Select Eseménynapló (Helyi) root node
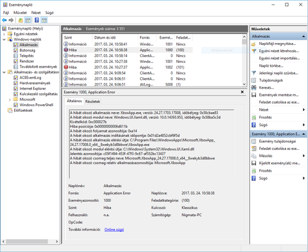Viewport: 308px width, 252px height. [x=26, y=28]
